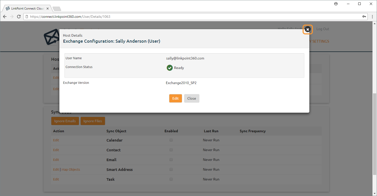377x196 pixels.
Task: Toggle the Email Enabled checkbox
Action: 171,160
